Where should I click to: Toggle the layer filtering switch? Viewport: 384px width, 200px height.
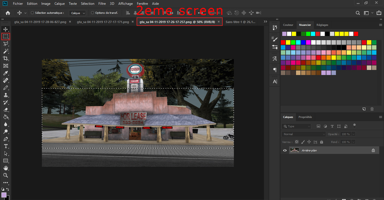[354, 126]
